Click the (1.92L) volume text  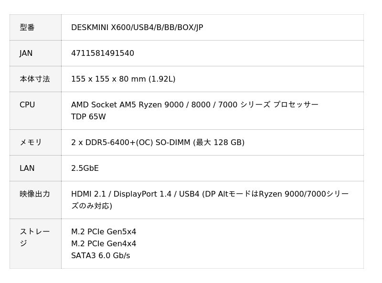click(x=162, y=79)
